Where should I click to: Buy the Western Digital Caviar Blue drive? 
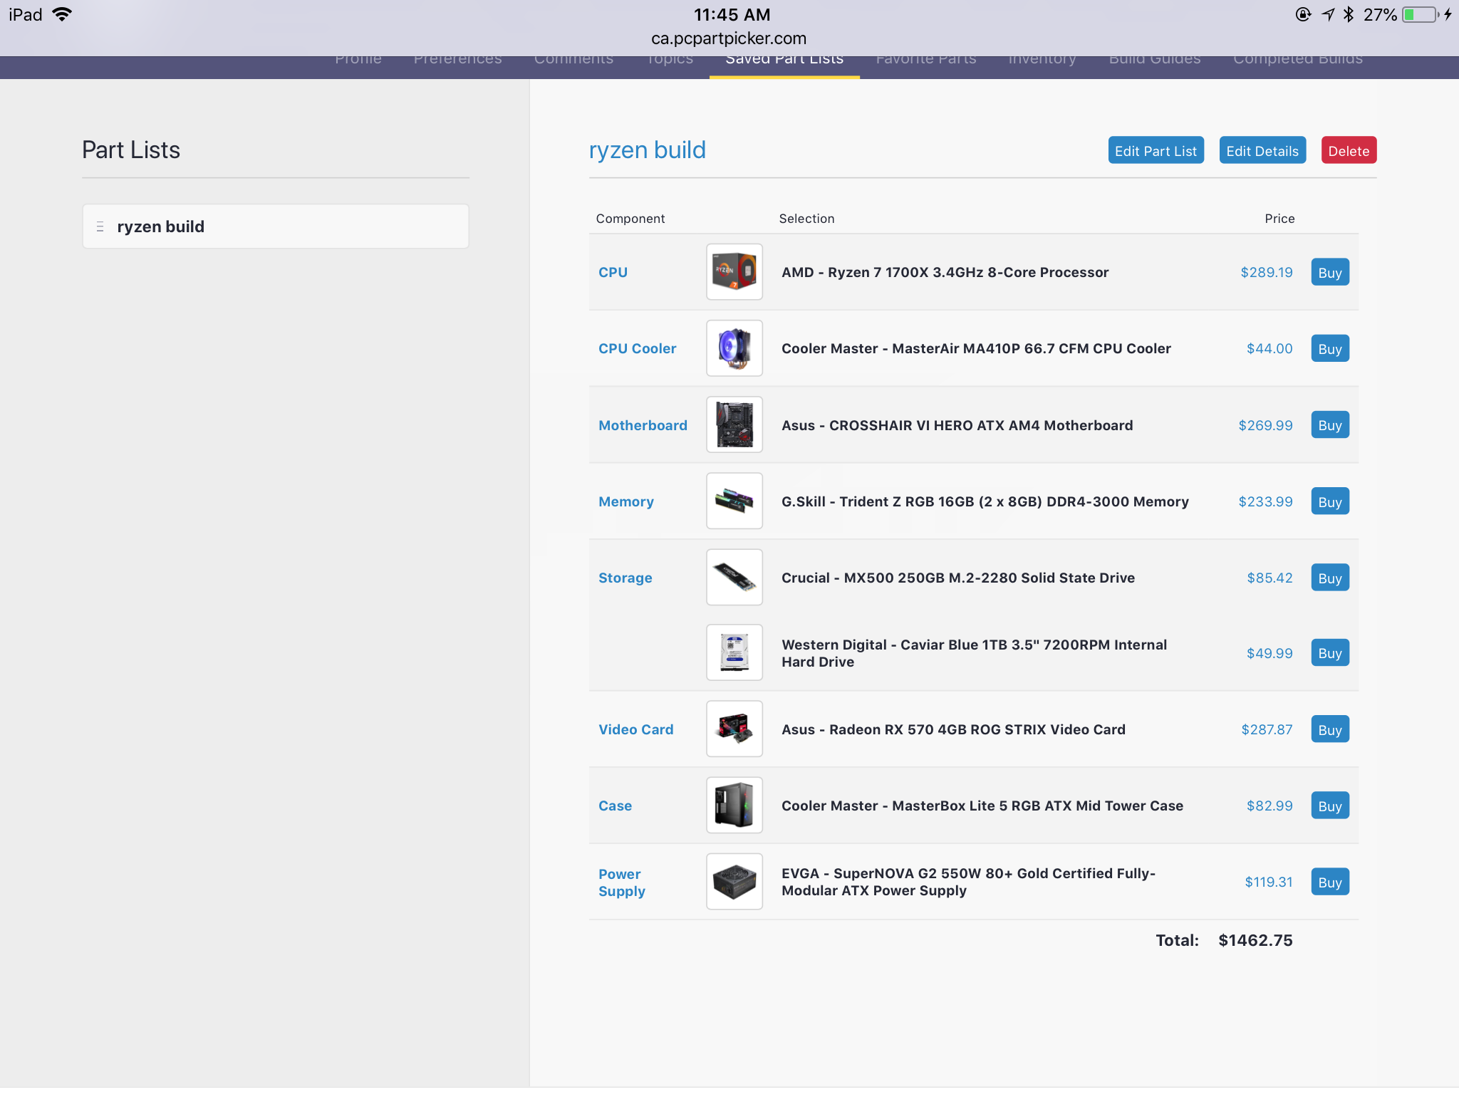click(1330, 652)
